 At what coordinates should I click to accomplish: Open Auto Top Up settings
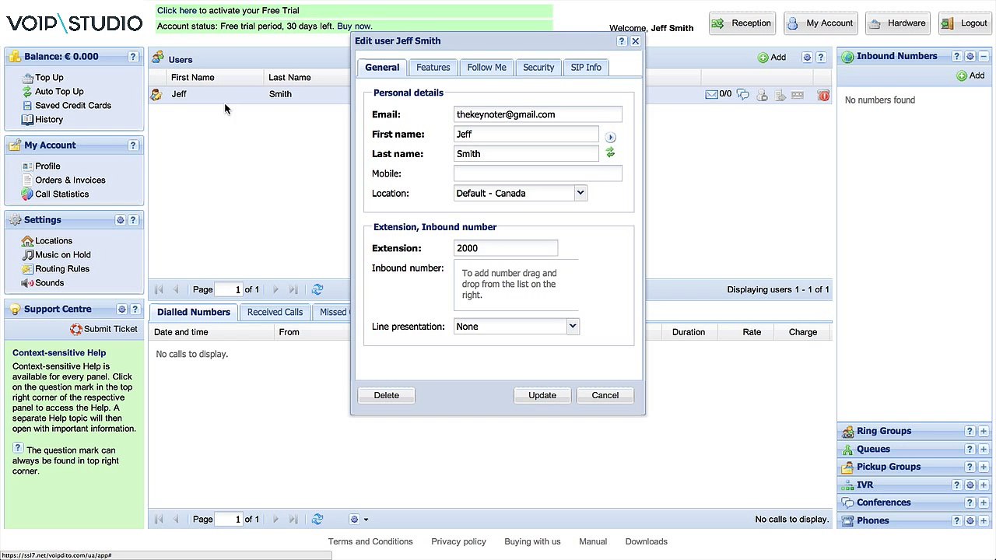tap(58, 91)
